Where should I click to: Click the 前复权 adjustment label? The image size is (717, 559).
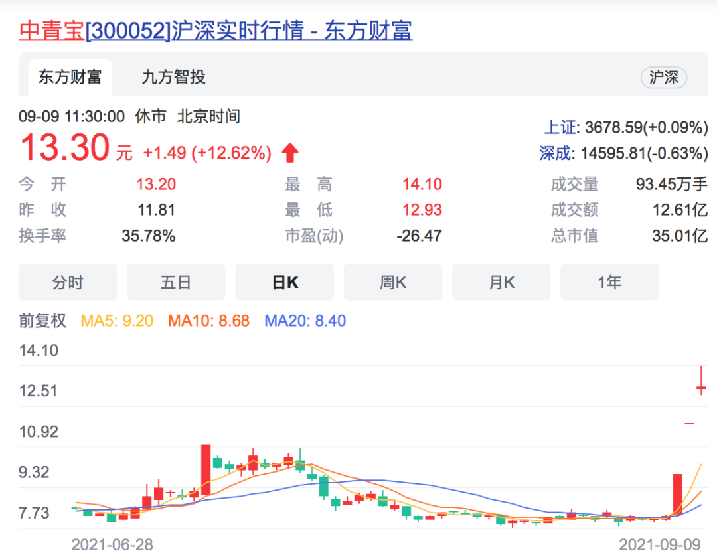click(x=42, y=321)
